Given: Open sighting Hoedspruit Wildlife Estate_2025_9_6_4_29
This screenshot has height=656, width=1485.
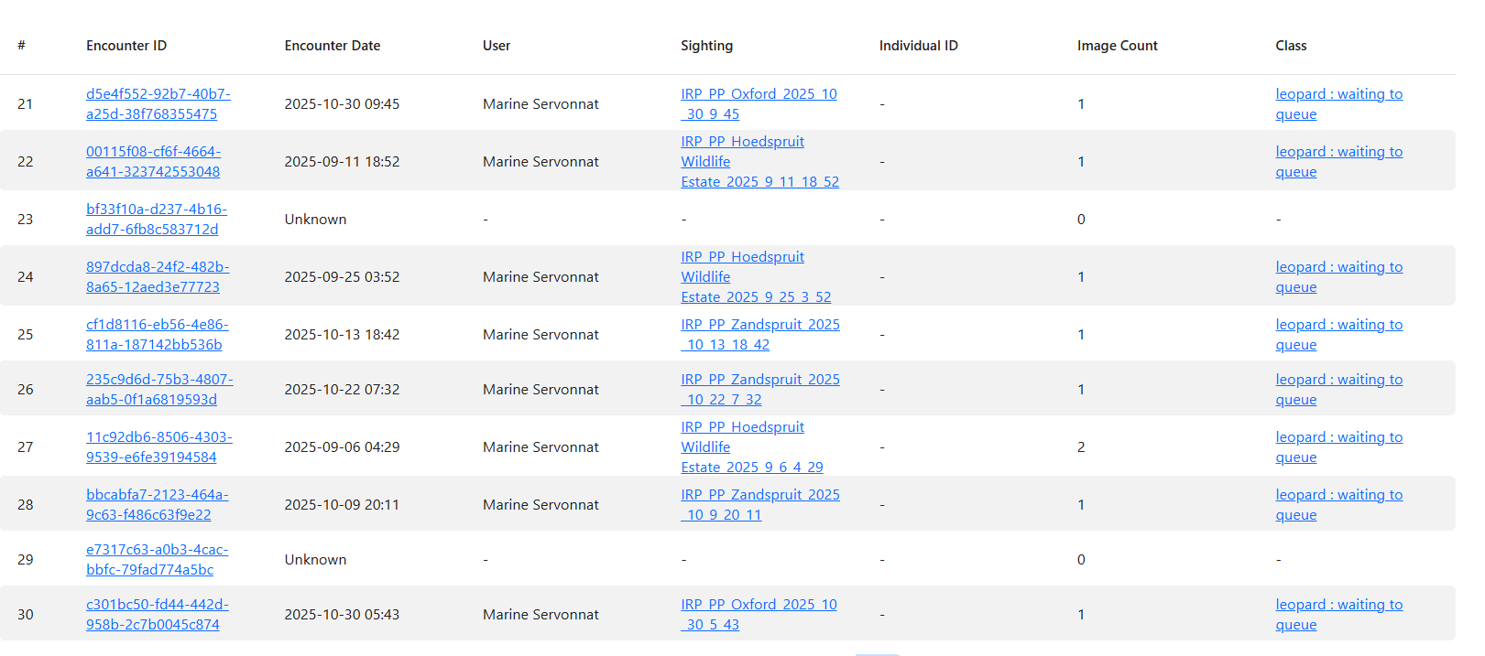Looking at the screenshot, I should tap(742, 447).
